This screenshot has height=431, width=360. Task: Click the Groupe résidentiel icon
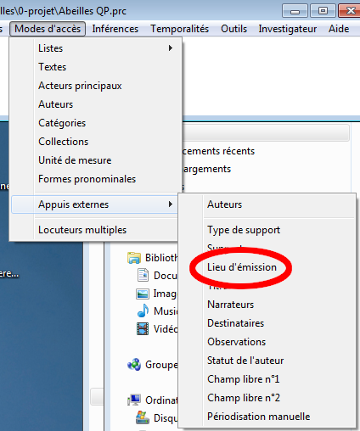coord(134,364)
